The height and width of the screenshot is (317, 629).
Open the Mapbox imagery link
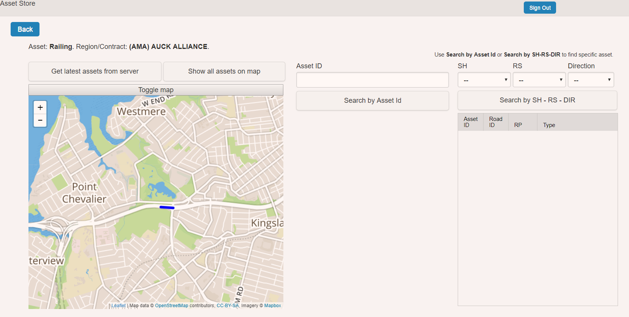click(273, 306)
